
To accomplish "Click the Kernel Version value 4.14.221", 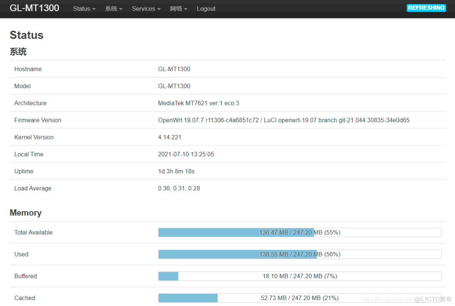I will pos(169,137).
